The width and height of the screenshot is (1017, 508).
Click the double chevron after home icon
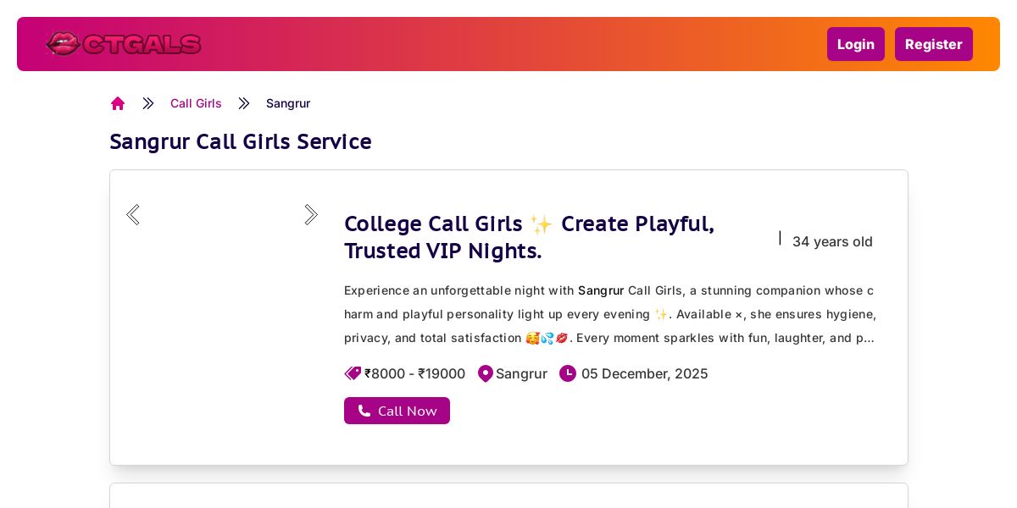[x=148, y=103]
